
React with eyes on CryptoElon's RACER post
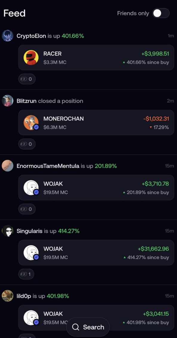point(27,79)
